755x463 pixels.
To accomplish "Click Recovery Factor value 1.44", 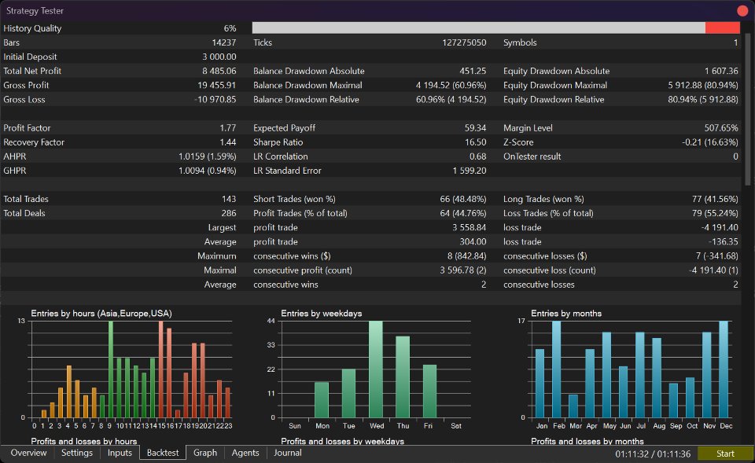I will 228,142.
